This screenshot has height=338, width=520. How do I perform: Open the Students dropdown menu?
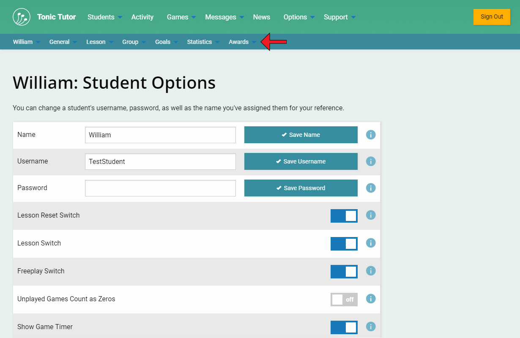click(104, 17)
